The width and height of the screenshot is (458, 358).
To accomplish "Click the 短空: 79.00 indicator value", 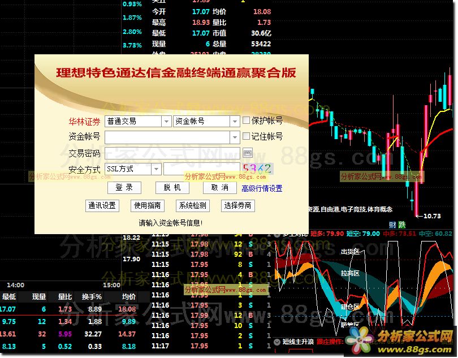I will coord(363,234).
